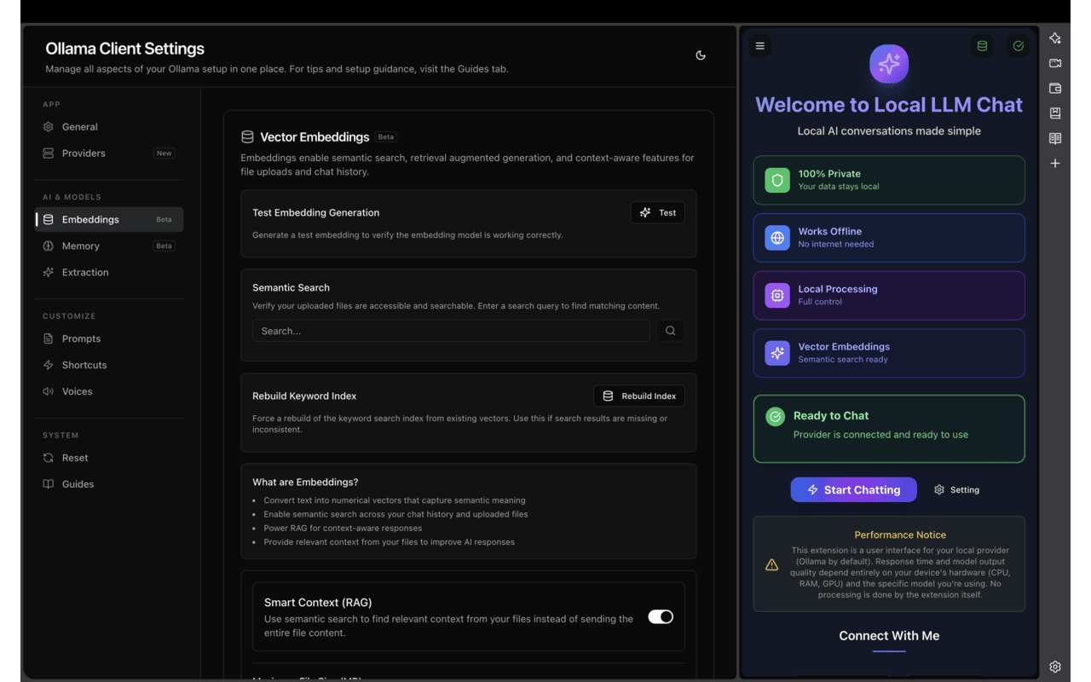Click the database icon beside Vector Embeddings heading
Screen dimensions: 1091x682
[247, 136]
